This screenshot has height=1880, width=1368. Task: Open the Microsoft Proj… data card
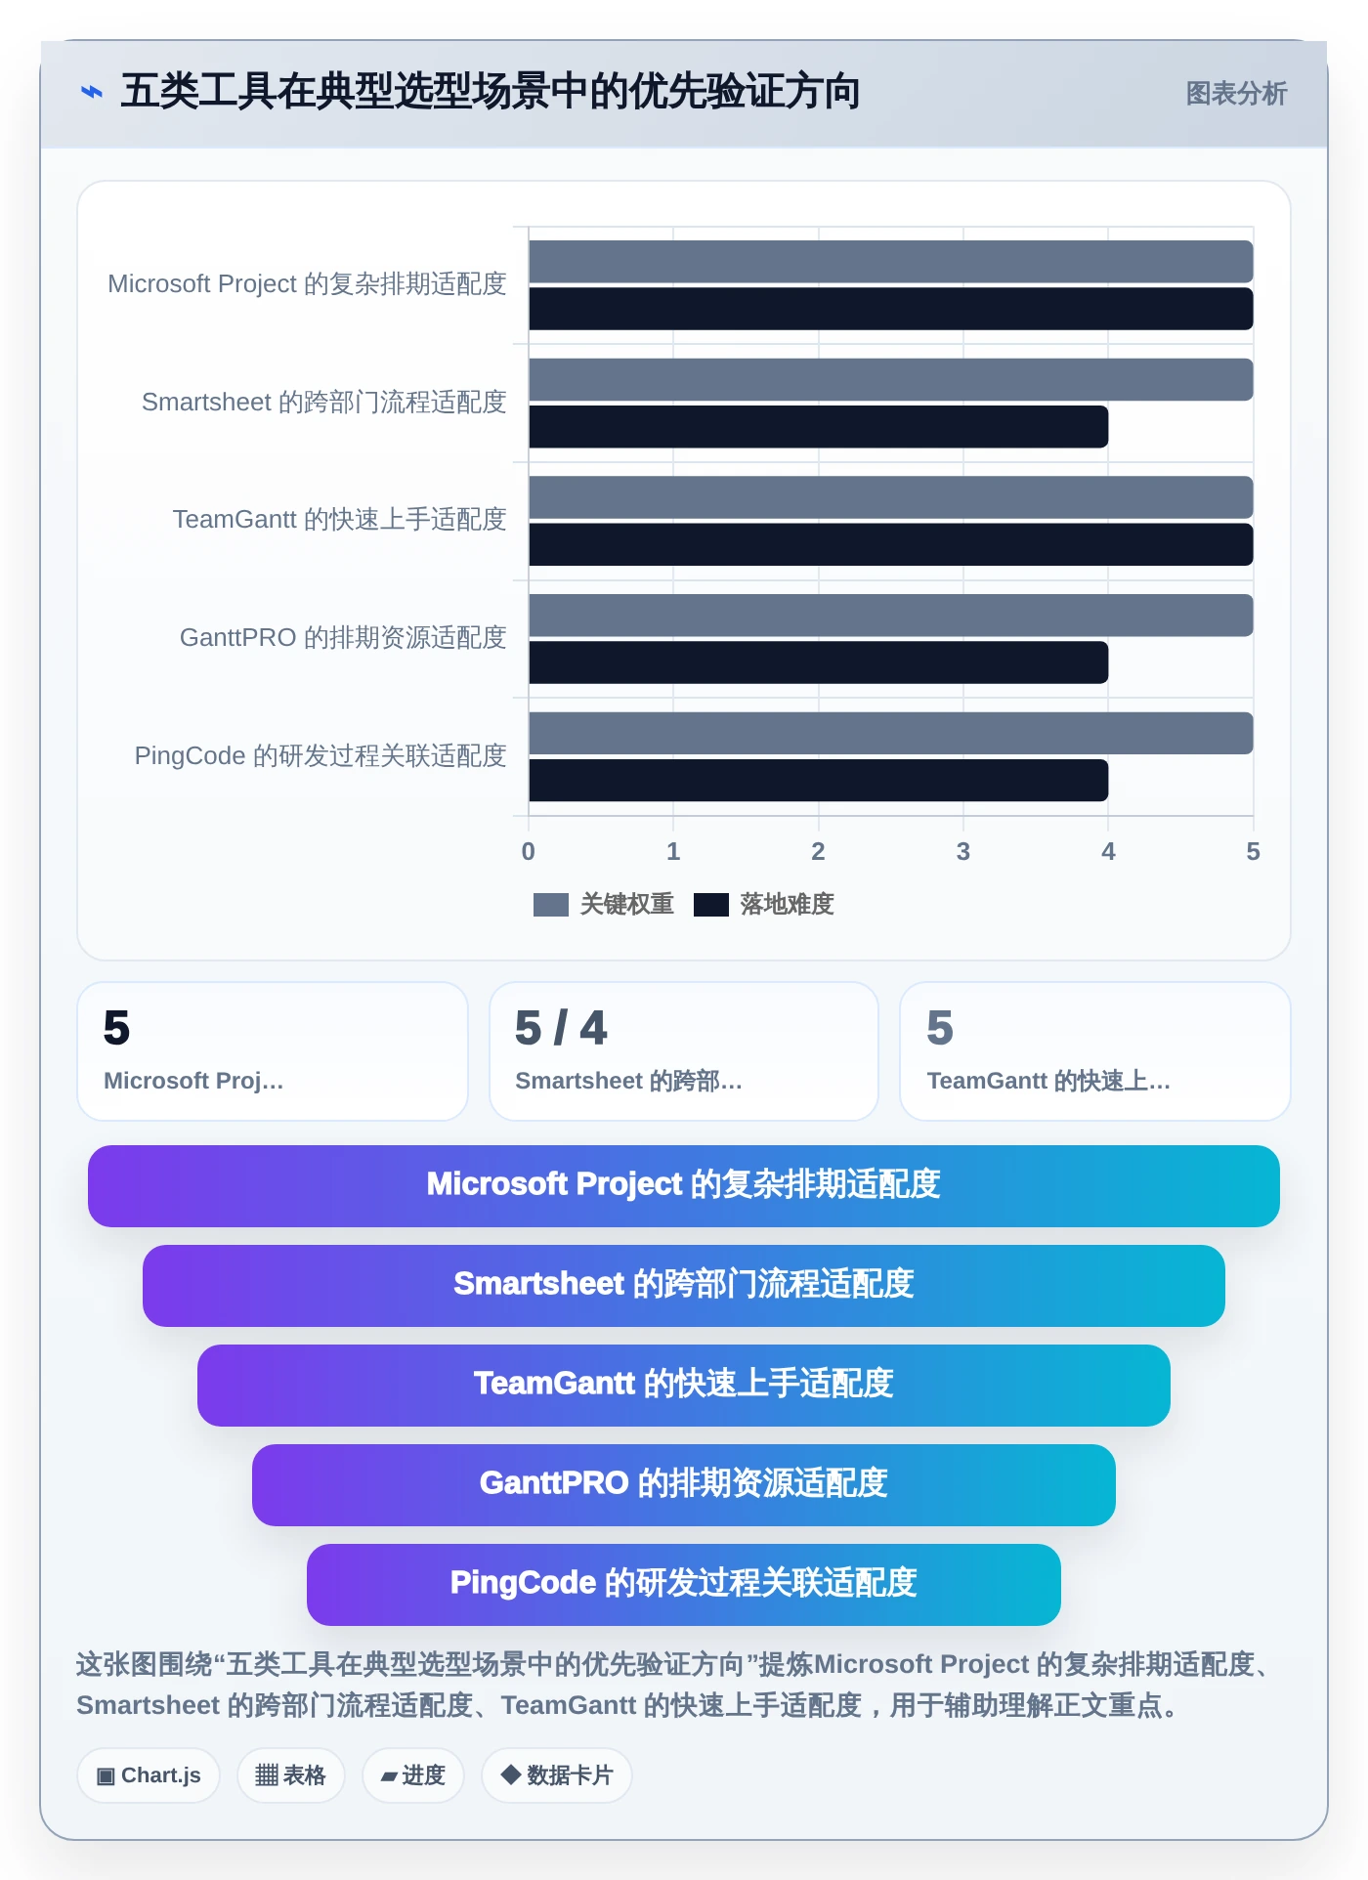pyautogui.click(x=273, y=1051)
